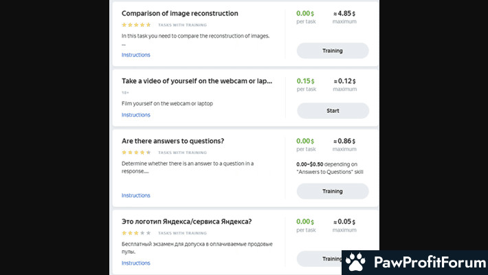Click the 18+ label on webcam task
Screen dimensions: 488x275
(x=125, y=93)
